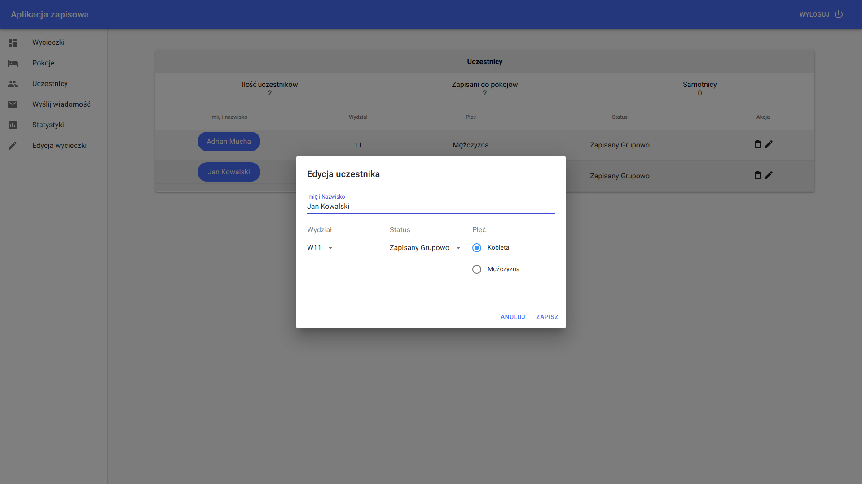862x484 pixels.
Task: Select the Mężczyzna radio button
Action: 477,269
